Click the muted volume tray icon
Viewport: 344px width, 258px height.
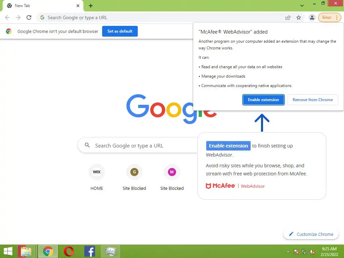(312, 252)
